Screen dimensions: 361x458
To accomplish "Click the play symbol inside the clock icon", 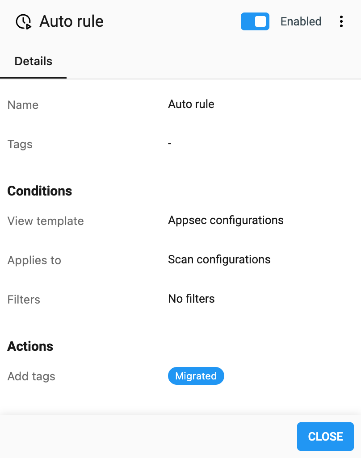I will point(28,26).
